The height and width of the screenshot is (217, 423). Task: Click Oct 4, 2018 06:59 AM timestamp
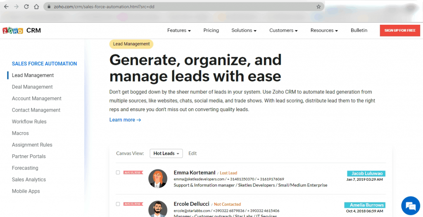pos(364,211)
